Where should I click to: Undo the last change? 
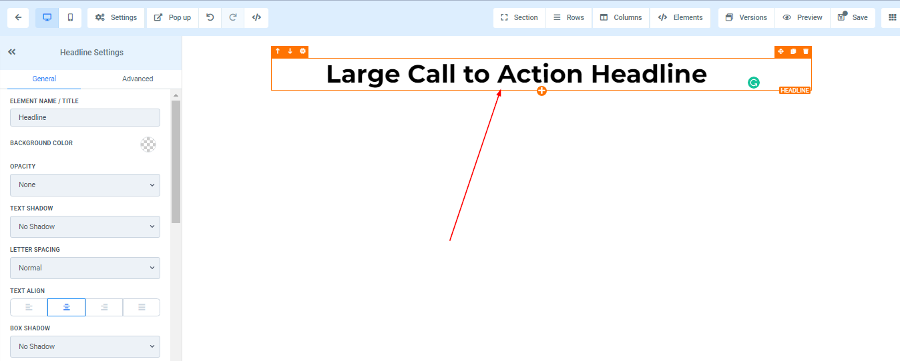[210, 18]
